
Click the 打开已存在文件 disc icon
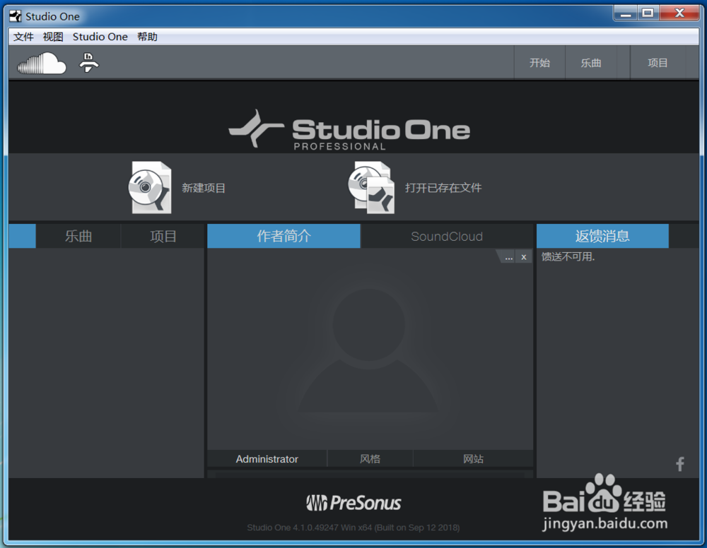[372, 187]
